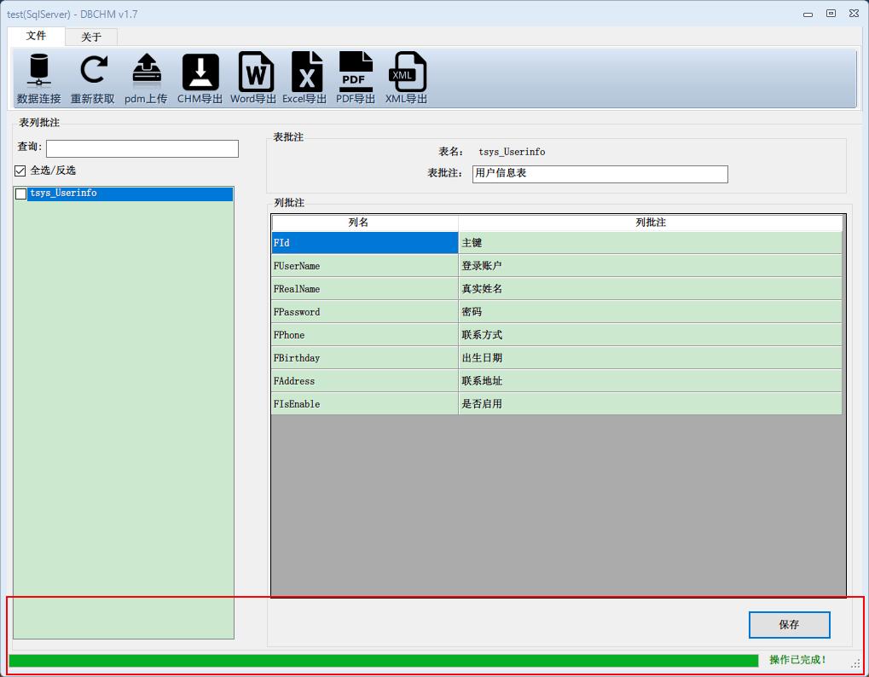The image size is (869, 677).
Task: Click the 保存 save button
Action: click(x=788, y=624)
